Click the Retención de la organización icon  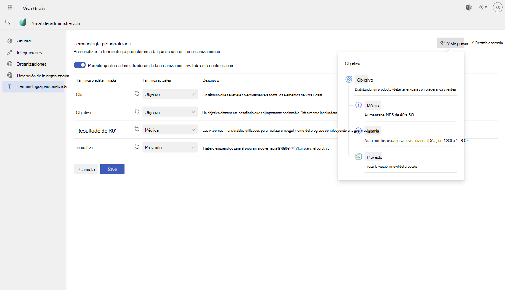pos(10,76)
